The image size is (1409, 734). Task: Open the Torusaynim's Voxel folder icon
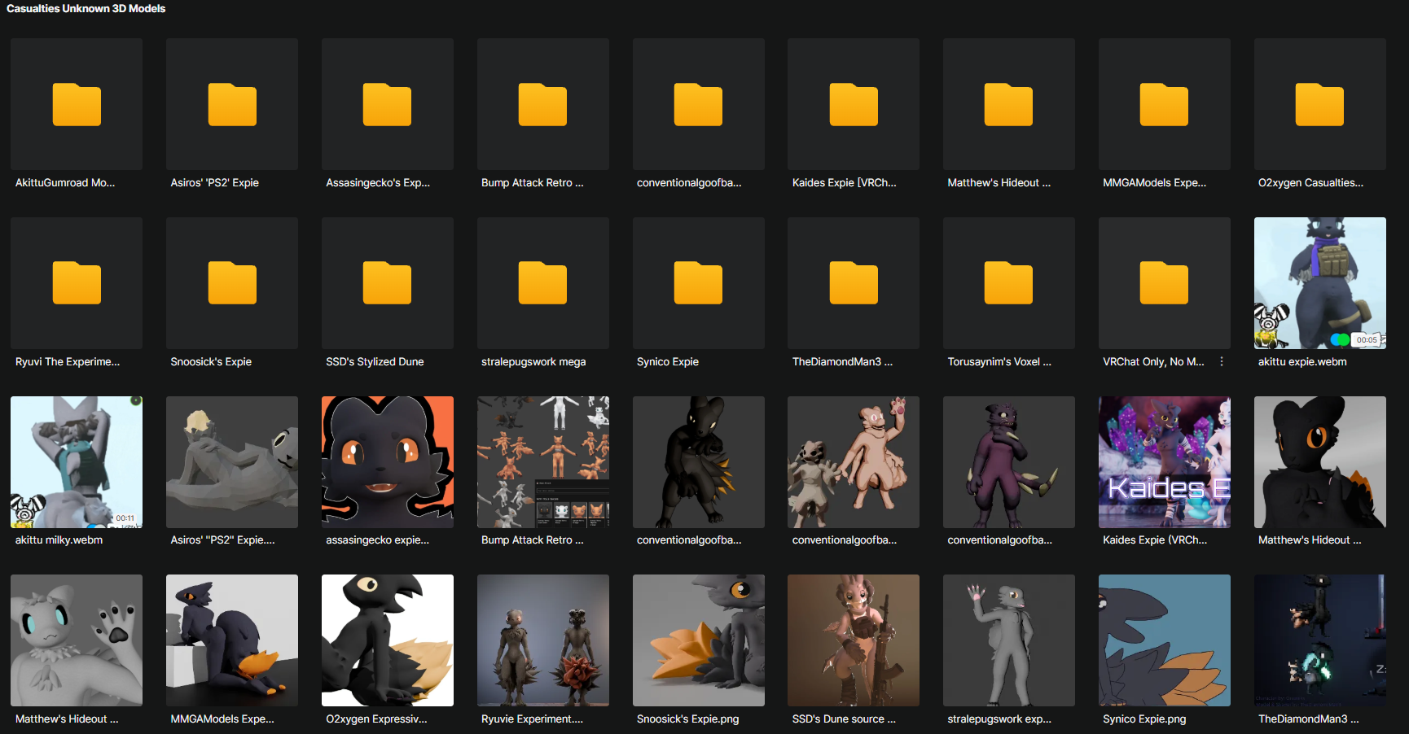[1009, 283]
